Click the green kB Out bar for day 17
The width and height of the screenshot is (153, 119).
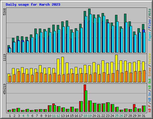coord(82,107)
